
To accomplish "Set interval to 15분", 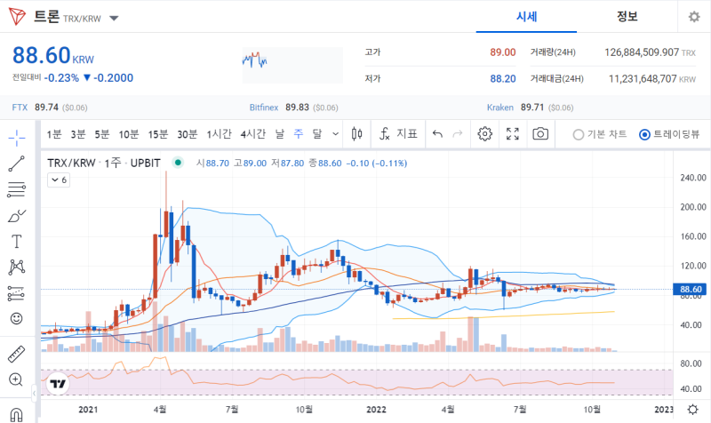I will pos(158,134).
